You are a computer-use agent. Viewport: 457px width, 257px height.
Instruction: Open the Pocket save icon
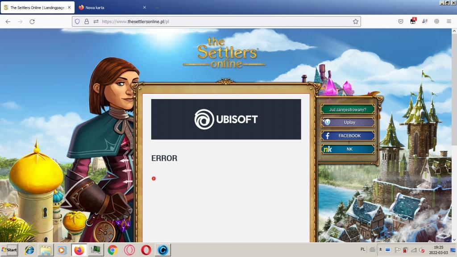(x=401, y=21)
